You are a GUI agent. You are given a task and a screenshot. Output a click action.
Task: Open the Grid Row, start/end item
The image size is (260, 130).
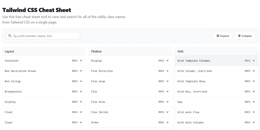pos(217,92)
